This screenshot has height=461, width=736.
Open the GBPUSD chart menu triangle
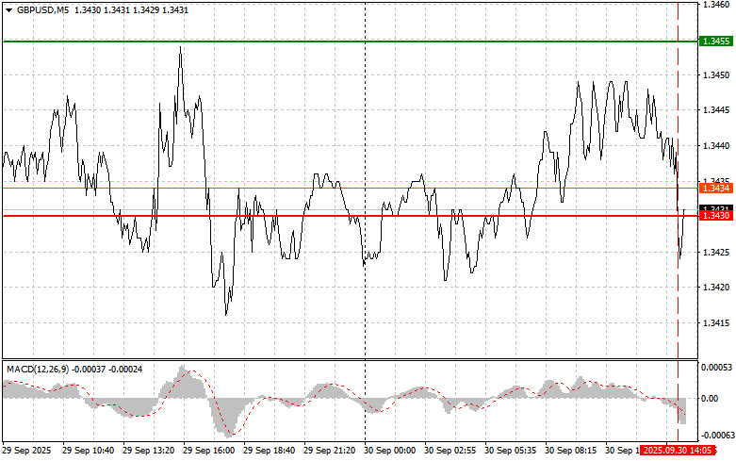pyautogui.click(x=8, y=10)
